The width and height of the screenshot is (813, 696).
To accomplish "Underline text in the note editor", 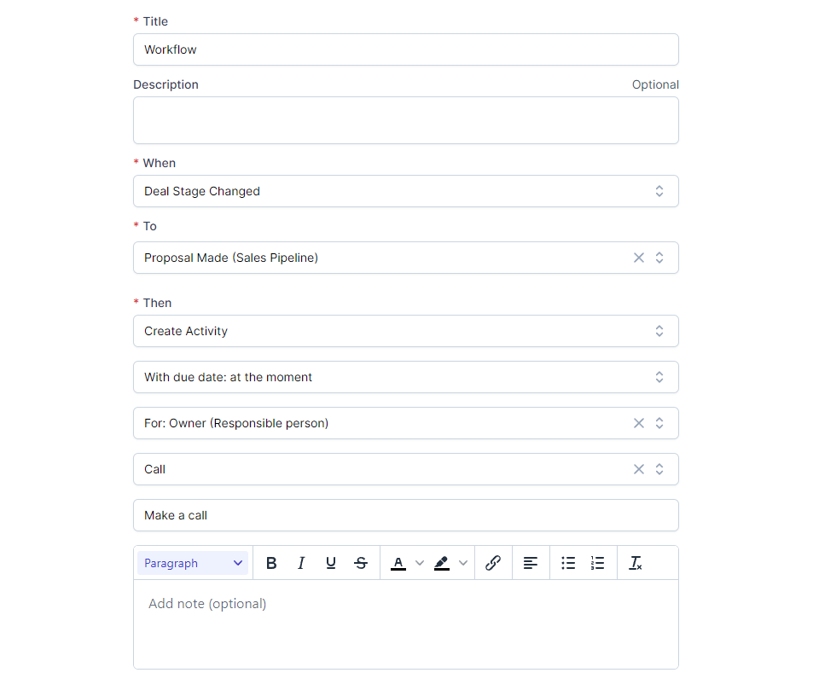I will pyautogui.click(x=331, y=563).
